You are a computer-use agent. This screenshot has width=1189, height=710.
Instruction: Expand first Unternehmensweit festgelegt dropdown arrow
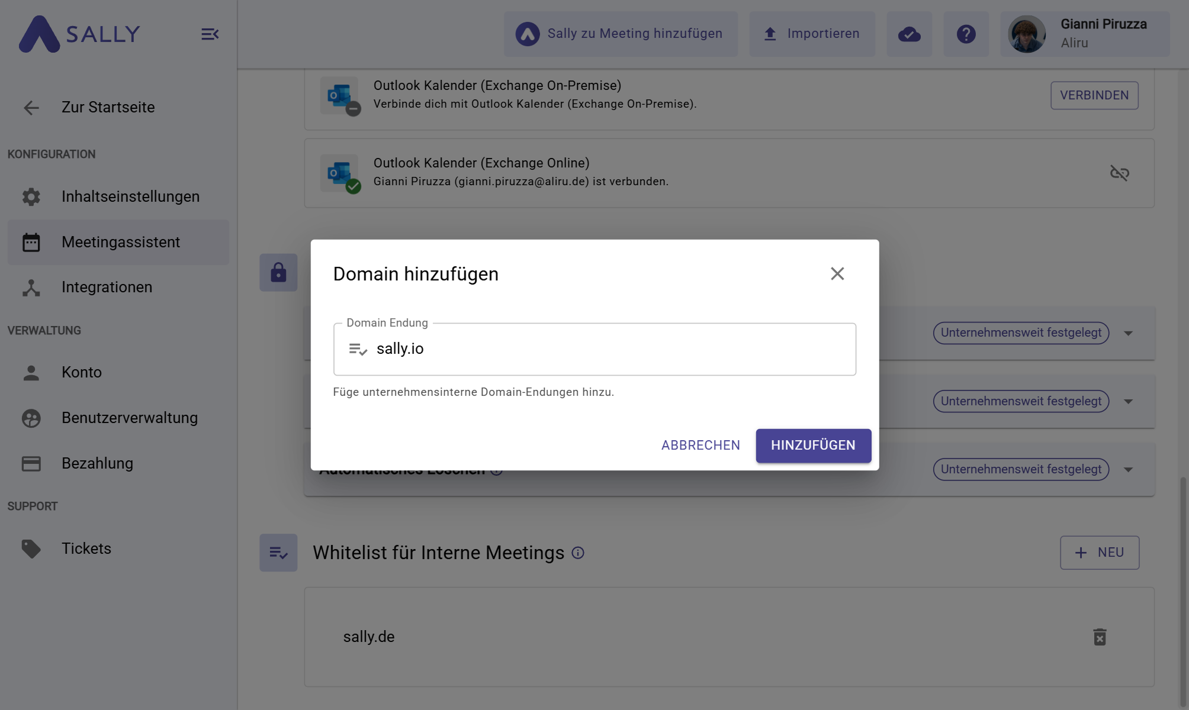[x=1128, y=333]
